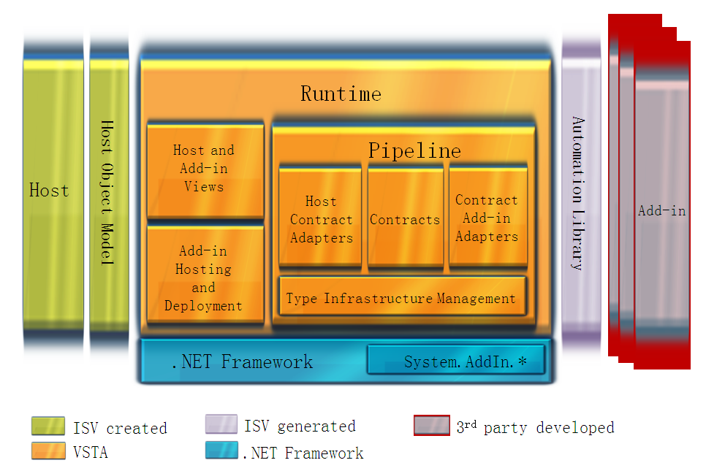Click the red-bordered 3rd party developed swatch
The width and height of the screenshot is (706, 471).
coord(432,426)
